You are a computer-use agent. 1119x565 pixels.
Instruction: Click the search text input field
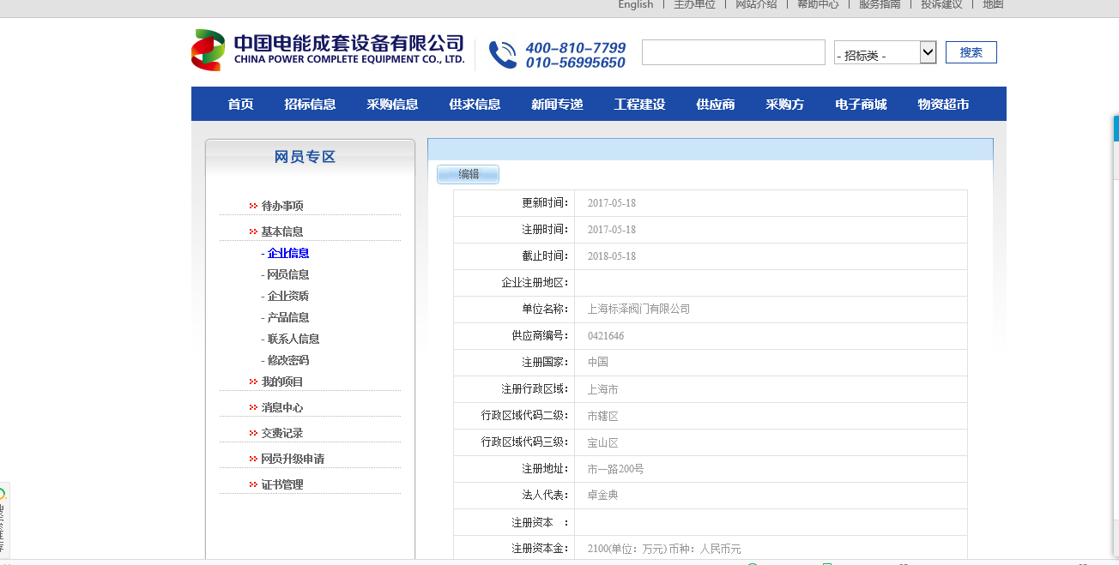click(734, 52)
